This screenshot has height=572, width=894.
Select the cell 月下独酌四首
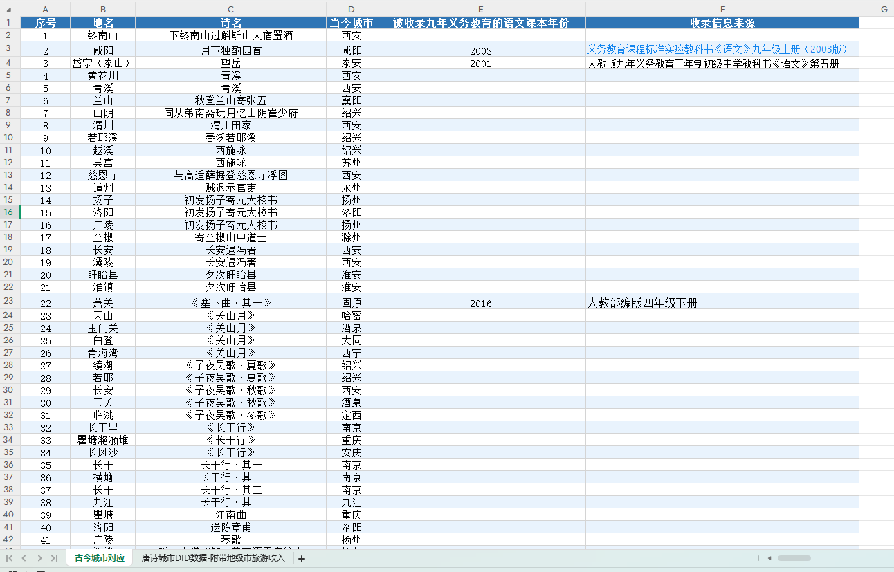(231, 50)
